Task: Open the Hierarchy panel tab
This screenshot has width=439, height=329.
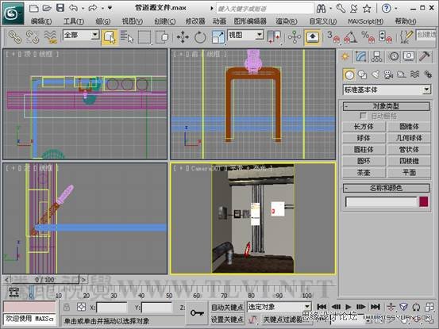Action: point(376,57)
